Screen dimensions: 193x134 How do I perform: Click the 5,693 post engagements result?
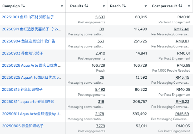pos(100,17)
